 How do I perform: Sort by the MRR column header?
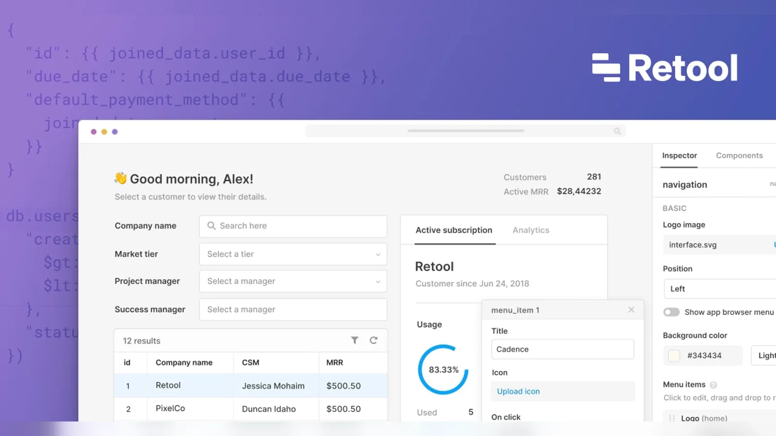click(335, 362)
